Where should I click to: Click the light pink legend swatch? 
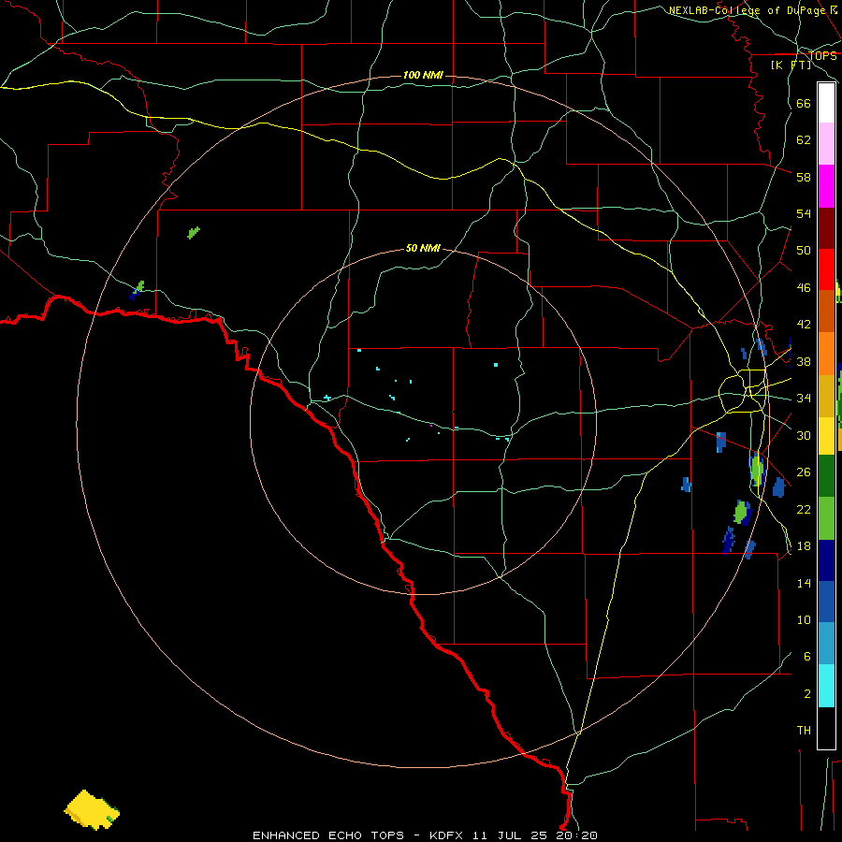(x=826, y=144)
